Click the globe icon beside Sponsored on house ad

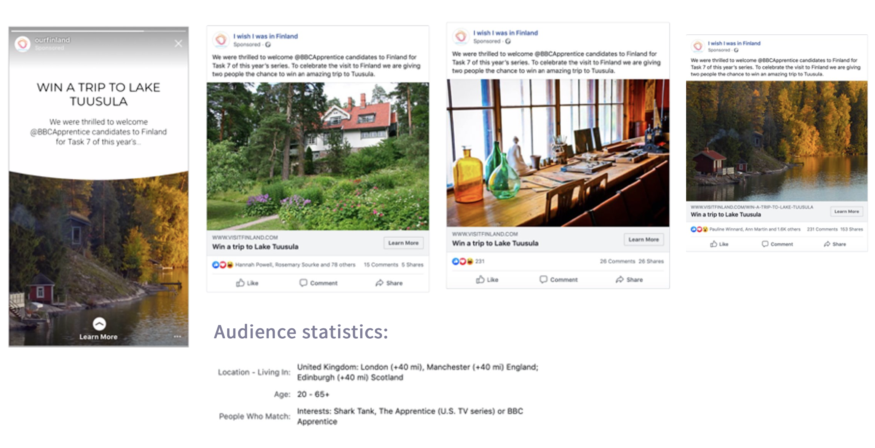268,45
